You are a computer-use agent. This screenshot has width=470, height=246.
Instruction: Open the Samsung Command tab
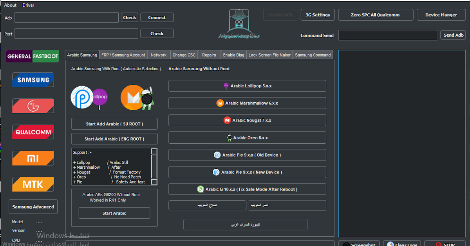pyautogui.click(x=313, y=55)
